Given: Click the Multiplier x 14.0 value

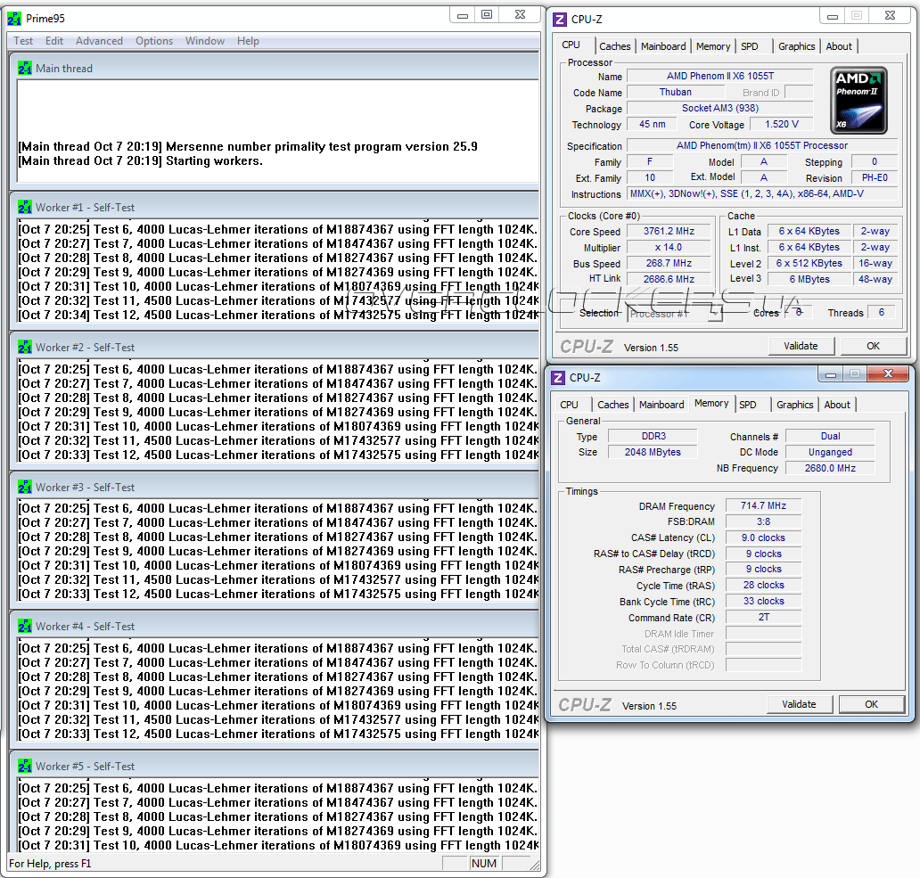Looking at the screenshot, I should [669, 248].
